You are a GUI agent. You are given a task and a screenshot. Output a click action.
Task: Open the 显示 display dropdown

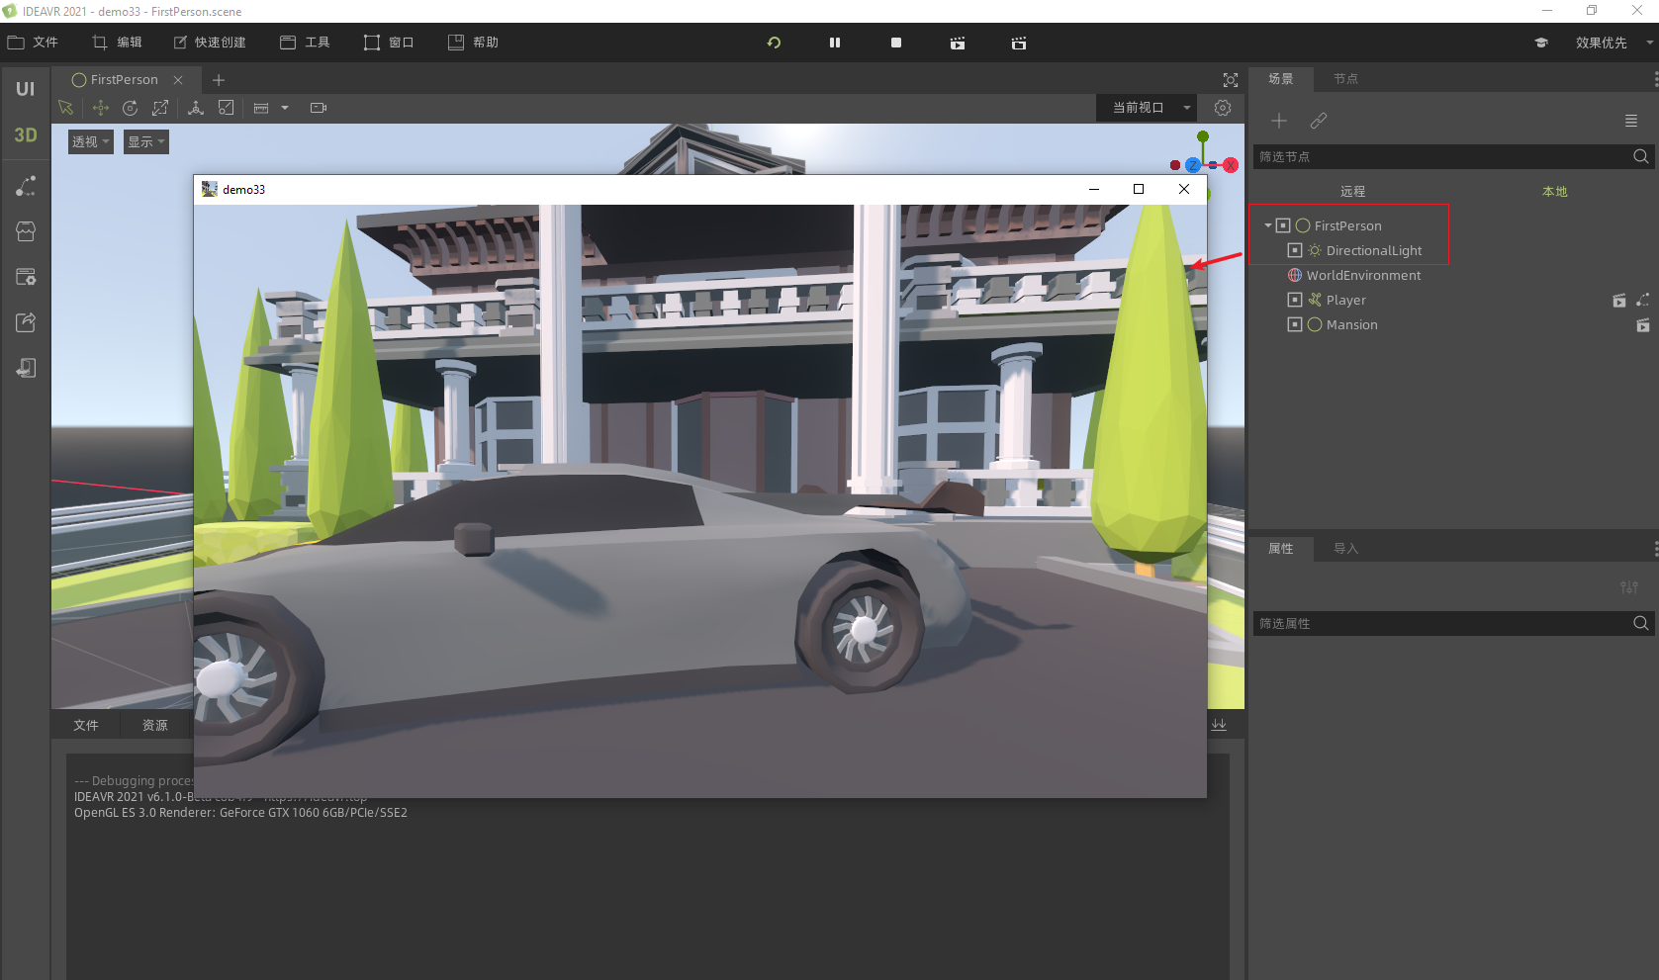(x=146, y=141)
